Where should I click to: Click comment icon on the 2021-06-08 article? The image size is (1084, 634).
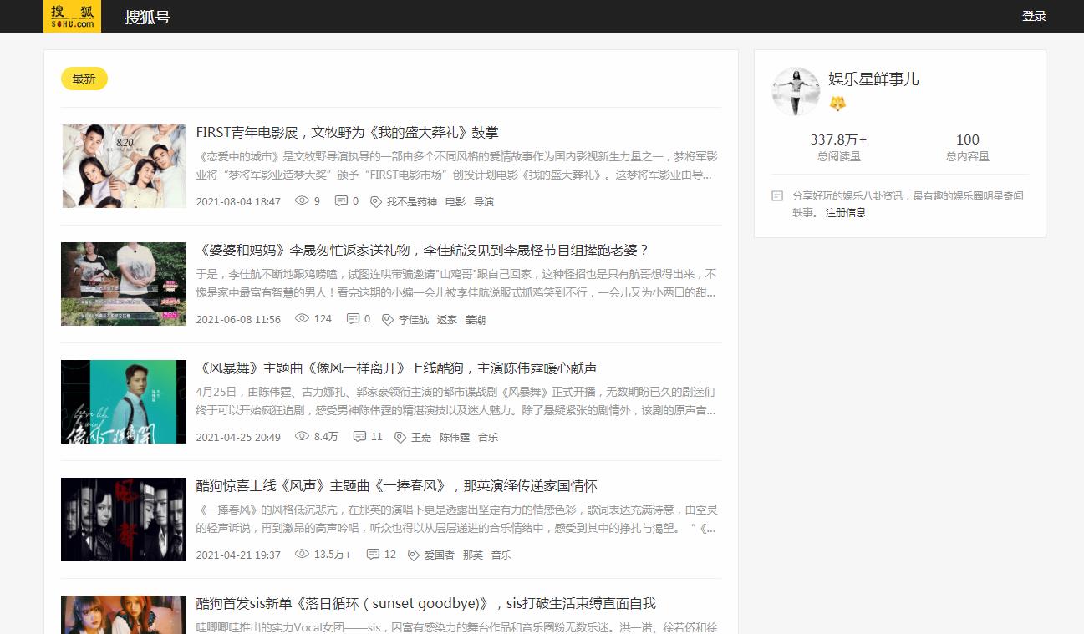[x=353, y=319]
